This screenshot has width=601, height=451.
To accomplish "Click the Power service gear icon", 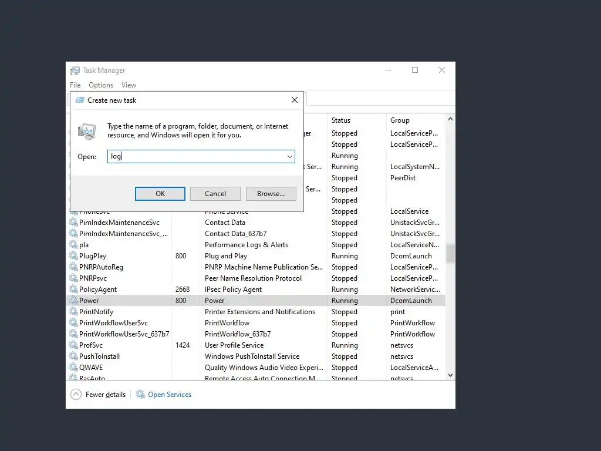I will [x=73, y=300].
